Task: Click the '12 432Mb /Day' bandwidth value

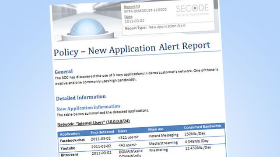Action: click(x=198, y=148)
